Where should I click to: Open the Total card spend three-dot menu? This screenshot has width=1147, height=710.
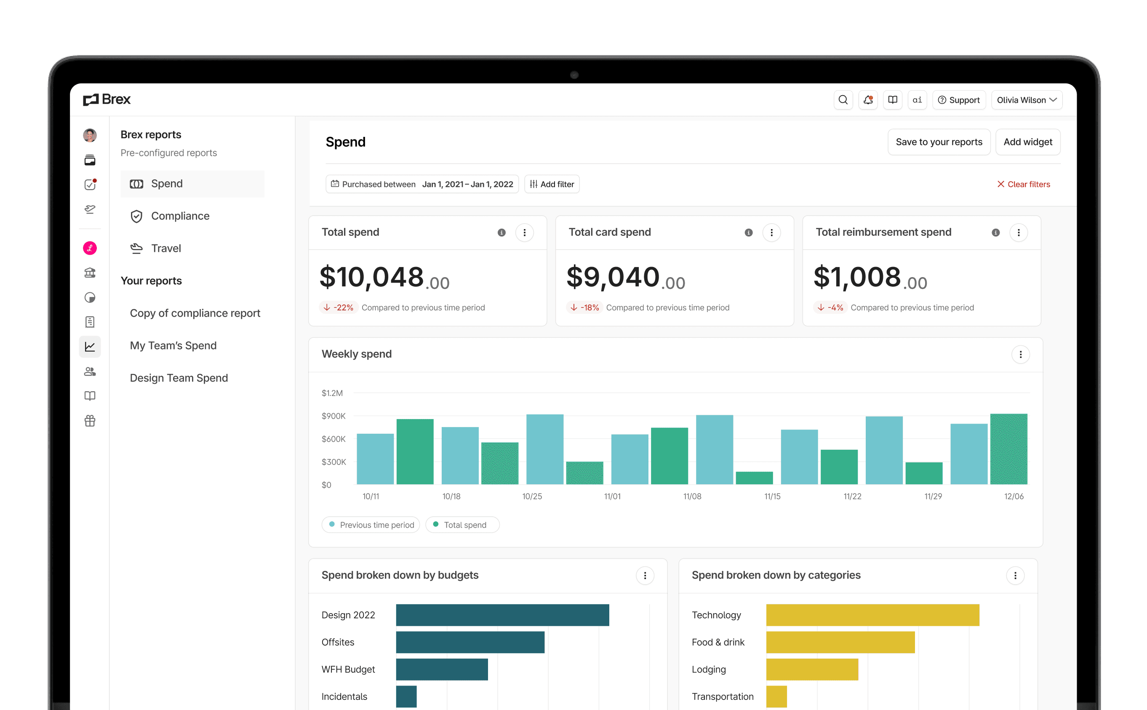[x=771, y=232]
